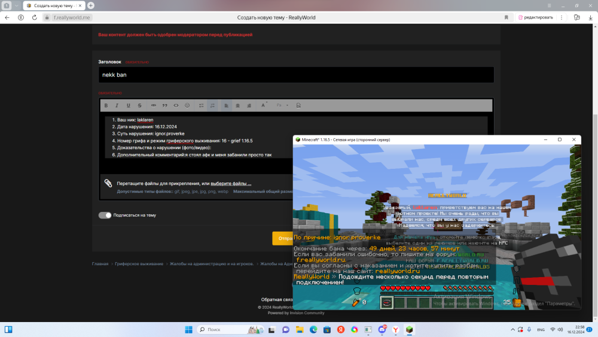Insert a link via the editor toolbar
This screenshot has height=337, width=598.
pyautogui.click(x=153, y=105)
